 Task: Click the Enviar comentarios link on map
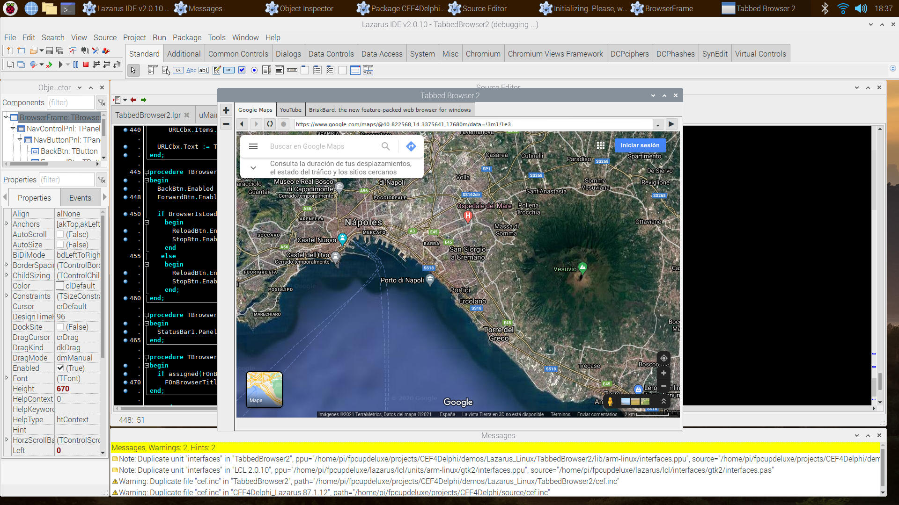tap(597, 414)
